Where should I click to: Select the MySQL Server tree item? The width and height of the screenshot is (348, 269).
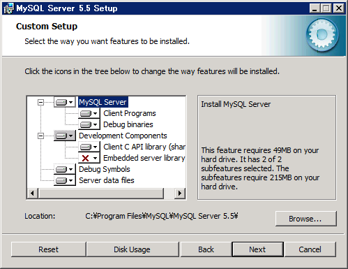coord(103,102)
